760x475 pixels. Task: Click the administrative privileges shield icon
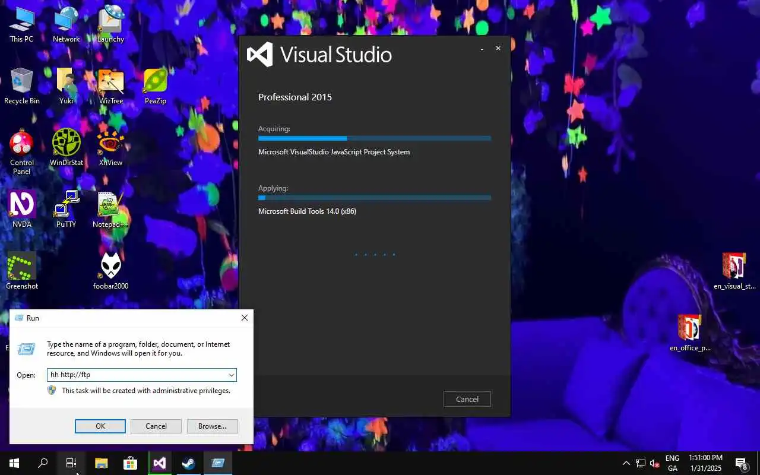coord(52,390)
